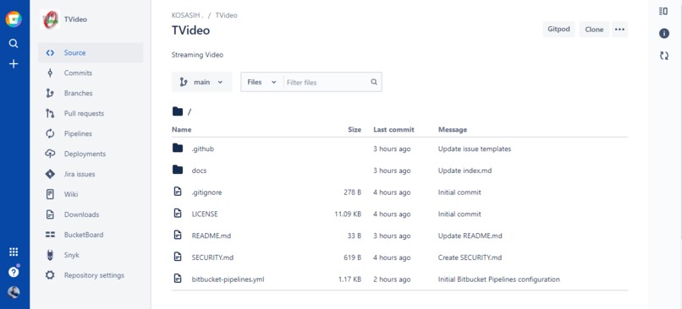This screenshot has width=682, height=309.
Task: Toggle the right sidebar panel icon
Action: (x=663, y=11)
